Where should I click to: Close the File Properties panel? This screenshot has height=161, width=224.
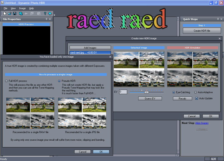[x=50, y=19]
